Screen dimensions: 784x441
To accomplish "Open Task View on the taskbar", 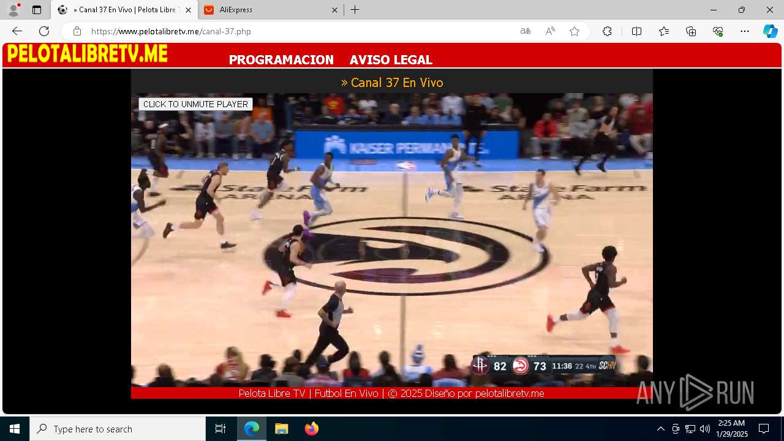I will tap(221, 429).
